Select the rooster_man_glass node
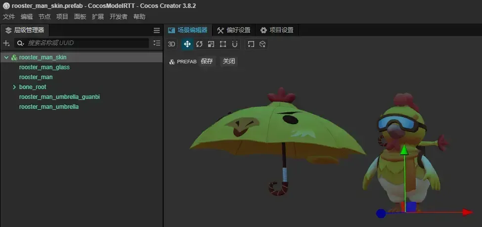Screen dimensions: 482x227 pos(44,67)
